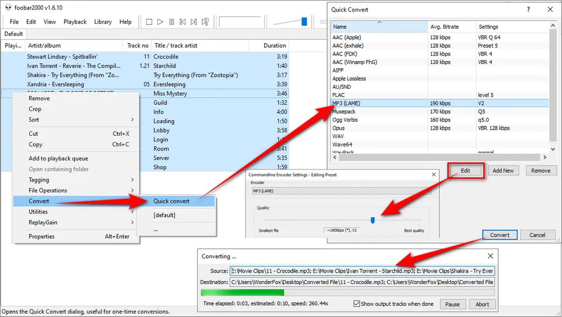Click the Edit button in Quick Convert

coord(465,171)
